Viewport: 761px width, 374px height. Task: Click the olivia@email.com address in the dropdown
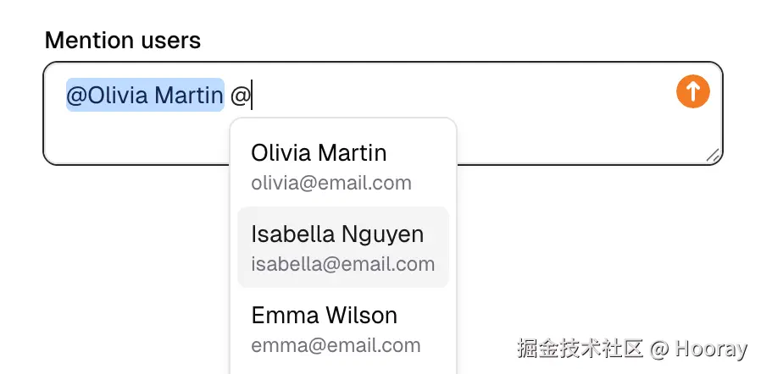pos(331,183)
